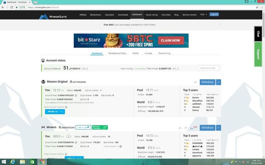Click the MinerGate logo
Screen dimensions: 265x165
[53, 16]
